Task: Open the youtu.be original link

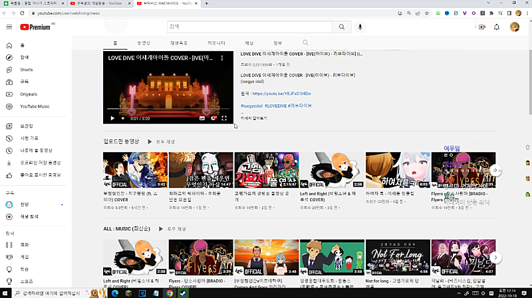Action: (x=281, y=94)
